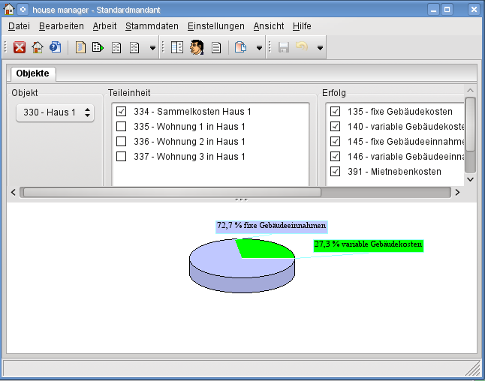Uncheck 135 - fixe Gebäudekosten
This screenshot has height=381, width=485.
tap(336, 112)
